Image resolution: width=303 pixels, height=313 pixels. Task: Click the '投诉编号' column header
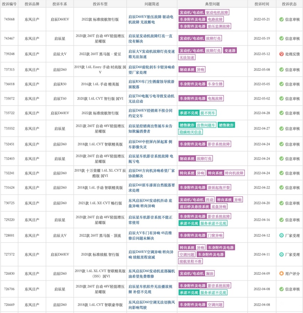click(9, 4)
